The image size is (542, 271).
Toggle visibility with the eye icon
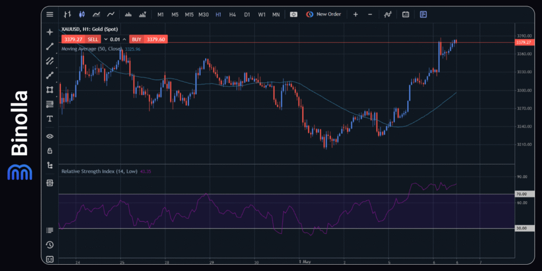pos(50,136)
